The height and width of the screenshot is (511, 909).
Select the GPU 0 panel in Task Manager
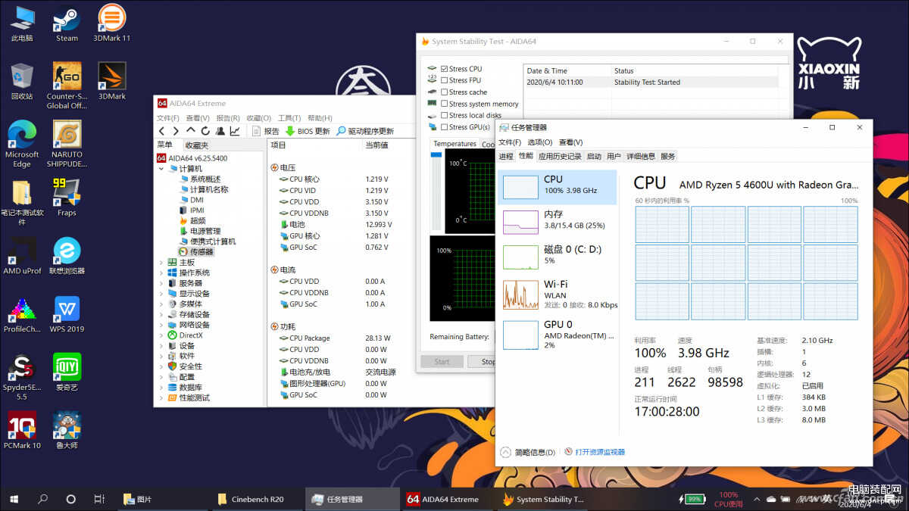pos(559,334)
